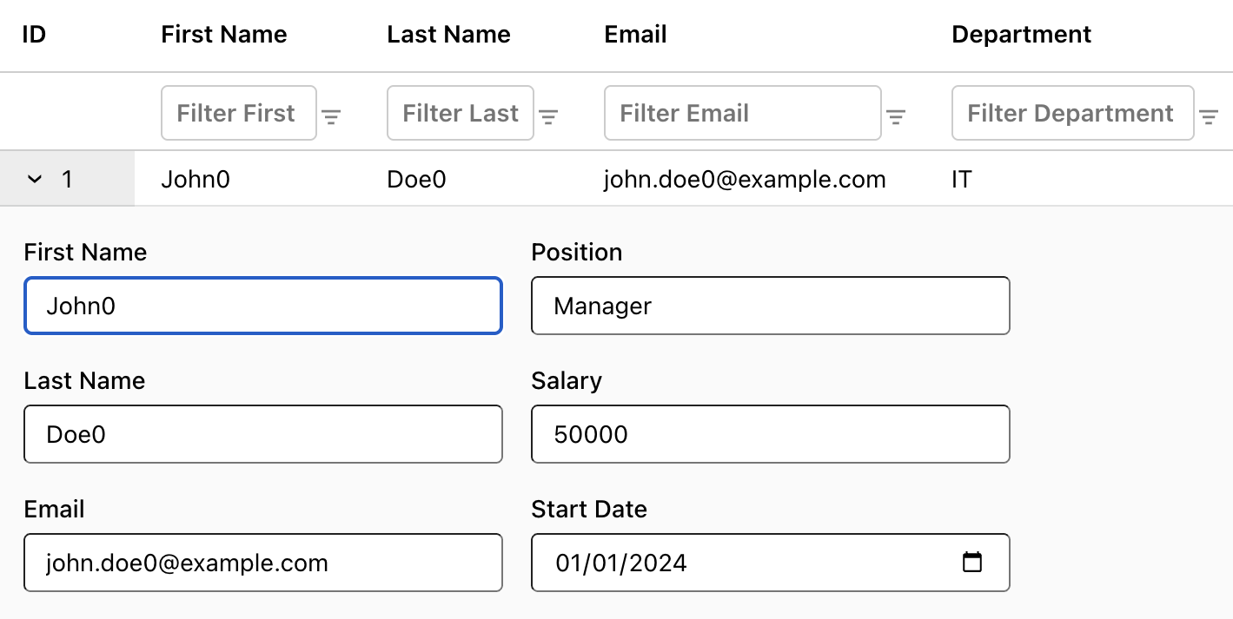Viewport: 1233px width, 619px height.
Task: Open the Start Date calendar picker
Action: 972,563
